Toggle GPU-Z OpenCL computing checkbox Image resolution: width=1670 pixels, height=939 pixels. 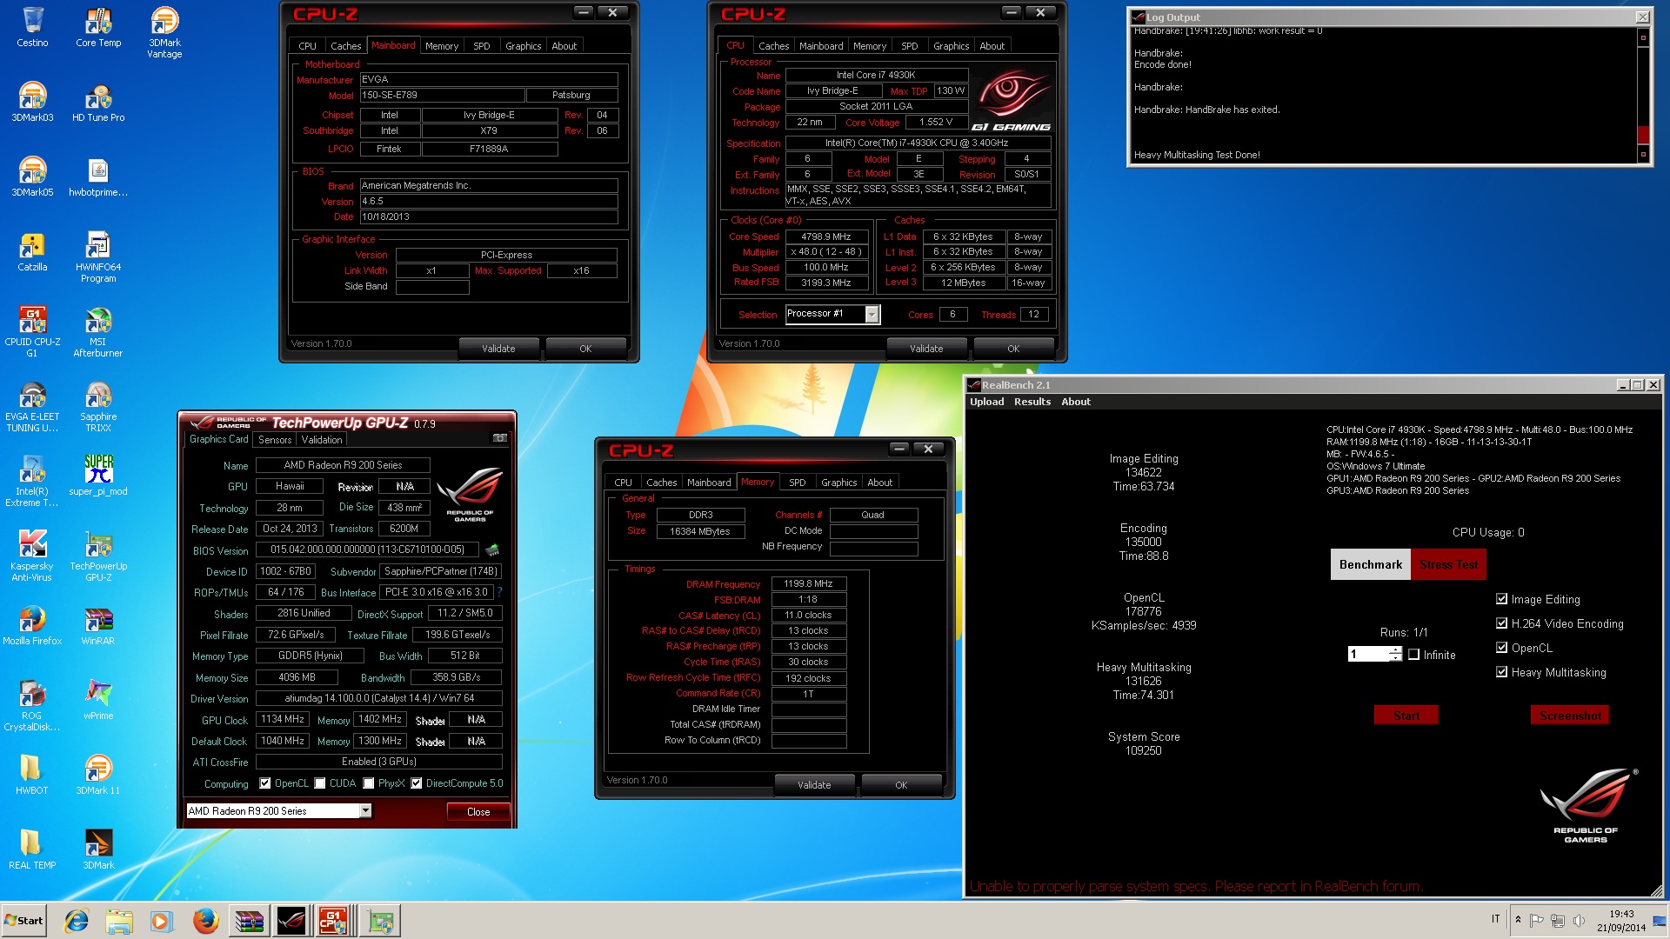(265, 783)
